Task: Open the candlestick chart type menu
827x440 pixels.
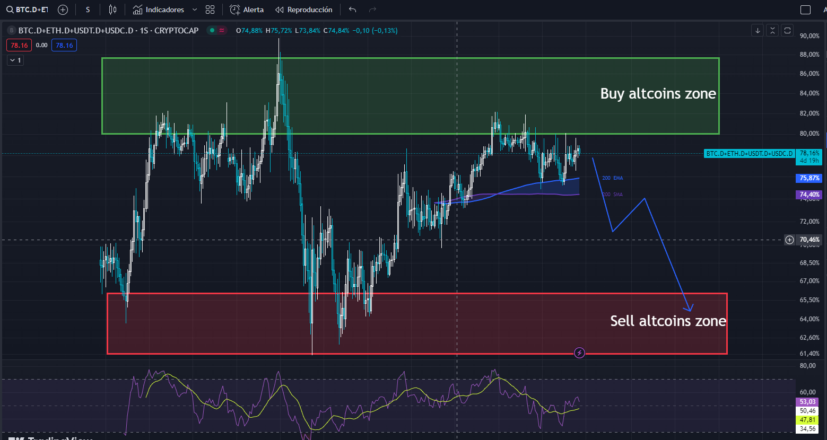Action: (x=112, y=10)
